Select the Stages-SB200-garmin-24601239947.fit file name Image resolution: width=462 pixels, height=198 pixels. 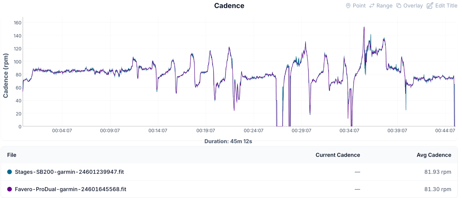[69, 172]
